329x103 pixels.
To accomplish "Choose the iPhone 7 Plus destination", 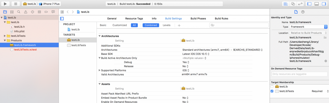I will pyautogui.click(x=49, y=4).
